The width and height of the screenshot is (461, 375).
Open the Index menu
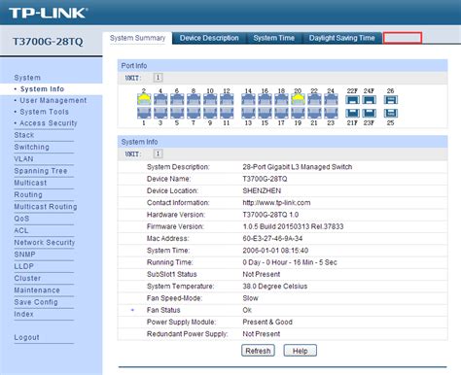tap(23, 315)
